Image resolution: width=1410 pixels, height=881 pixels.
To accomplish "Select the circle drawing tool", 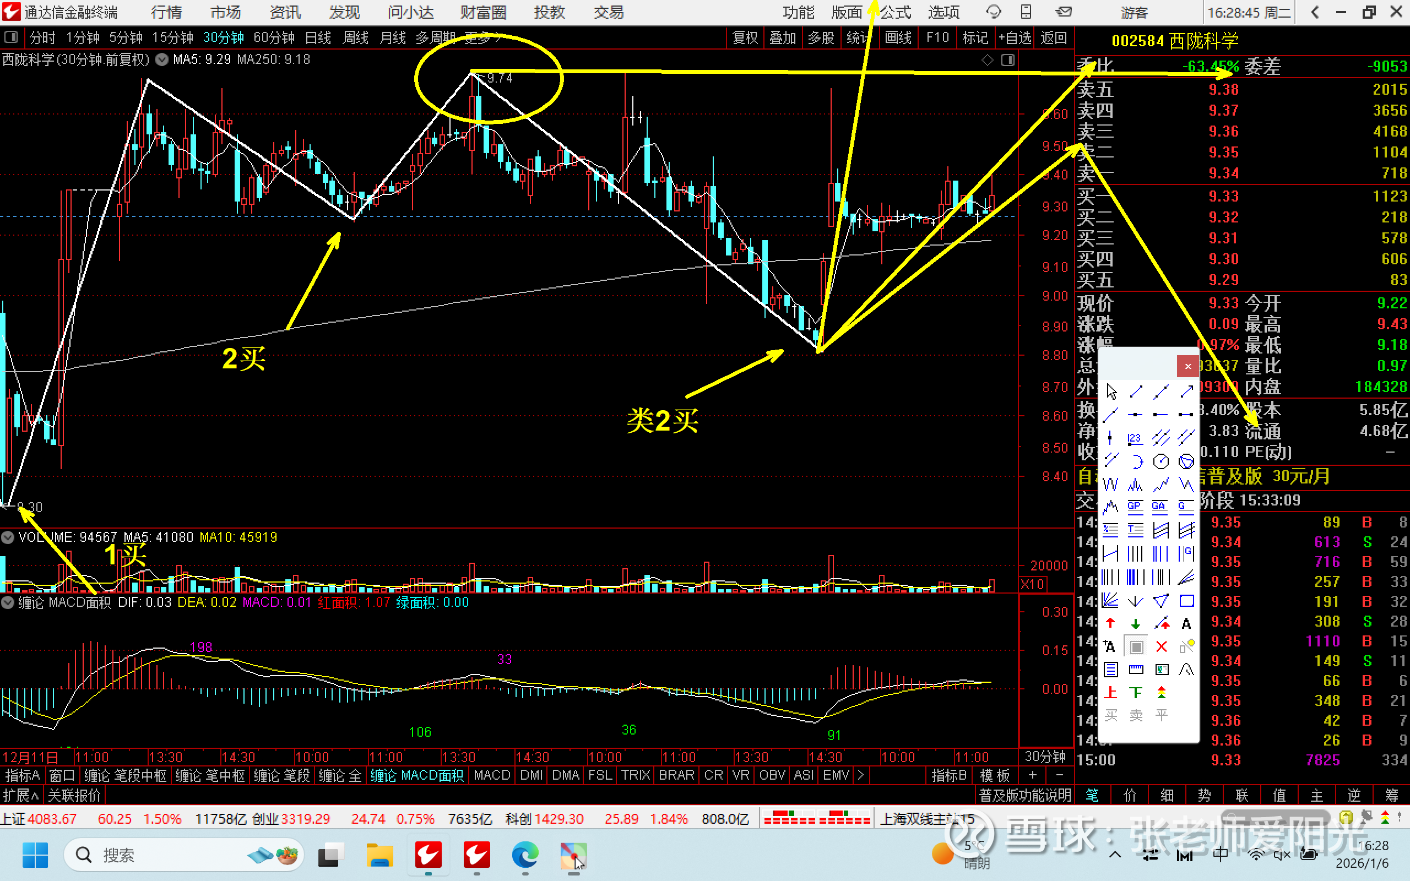I will click(1161, 461).
